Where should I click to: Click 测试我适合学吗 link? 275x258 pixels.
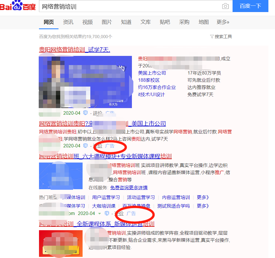click(x=173, y=206)
